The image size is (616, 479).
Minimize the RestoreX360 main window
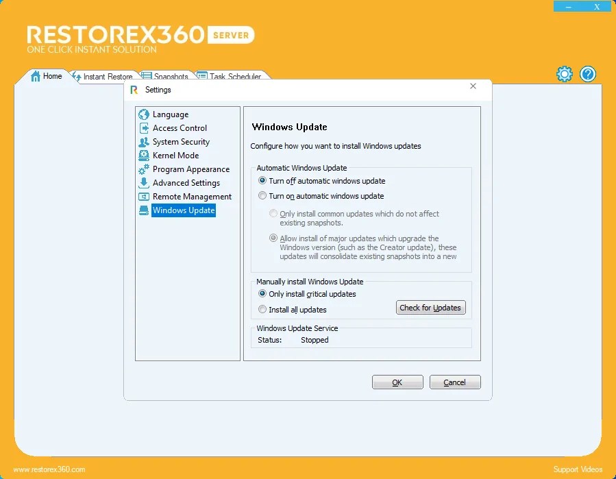point(569,7)
